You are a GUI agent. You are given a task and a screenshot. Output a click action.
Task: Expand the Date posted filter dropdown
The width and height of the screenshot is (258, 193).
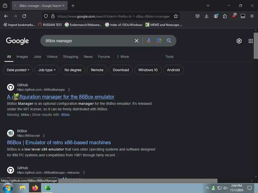pyautogui.click(x=18, y=70)
